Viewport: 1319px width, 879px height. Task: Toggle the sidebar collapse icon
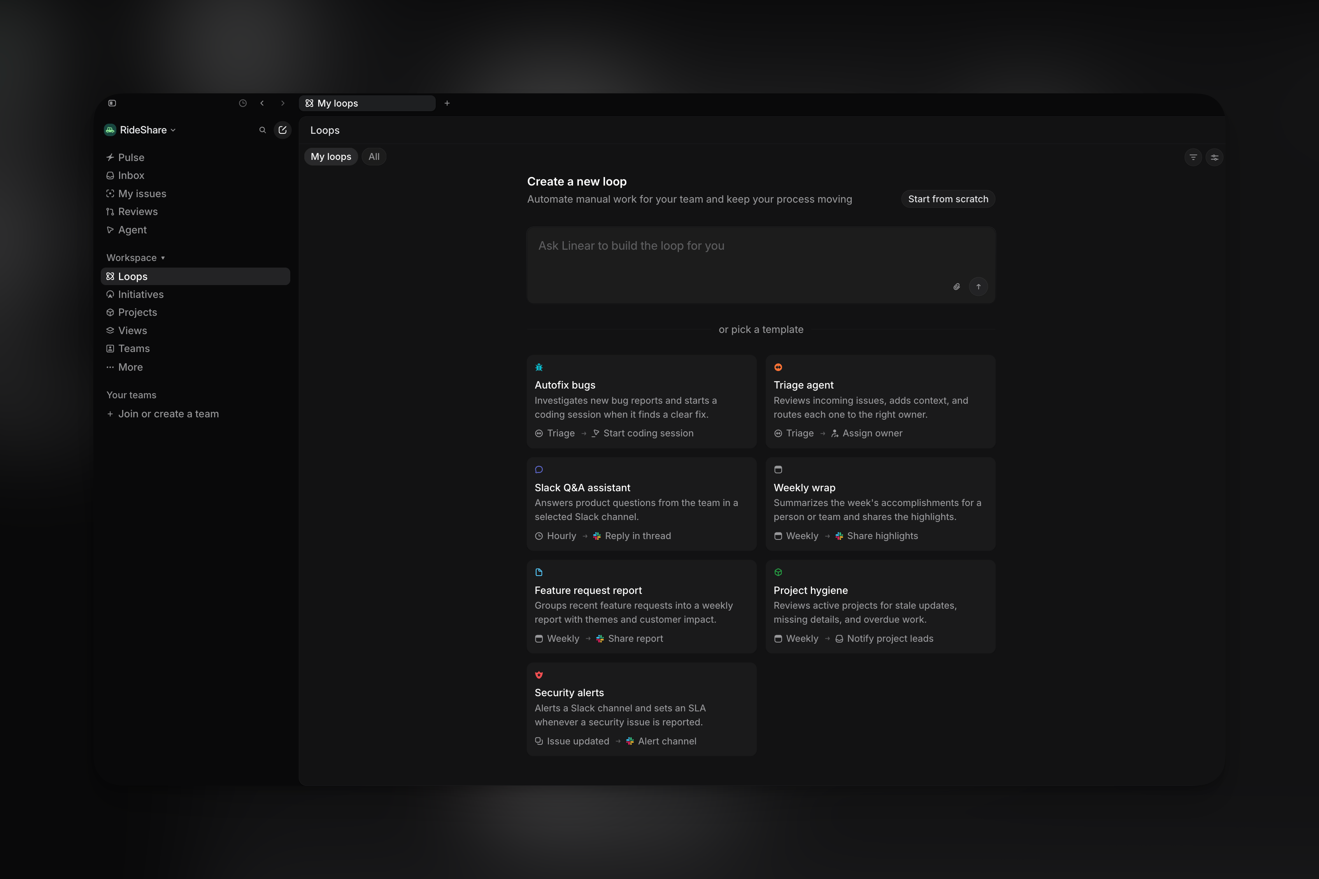112,103
